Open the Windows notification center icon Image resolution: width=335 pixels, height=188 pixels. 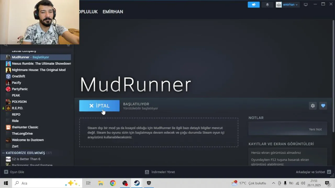pyautogui.click(x=327, y=183)
